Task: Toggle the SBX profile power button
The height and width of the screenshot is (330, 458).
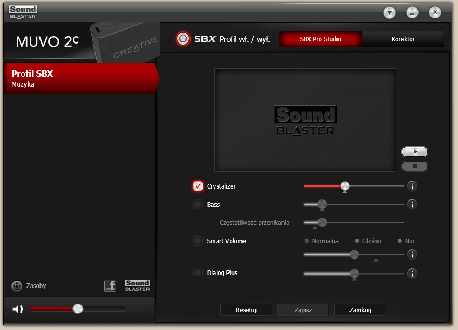Action: (183, 39)
